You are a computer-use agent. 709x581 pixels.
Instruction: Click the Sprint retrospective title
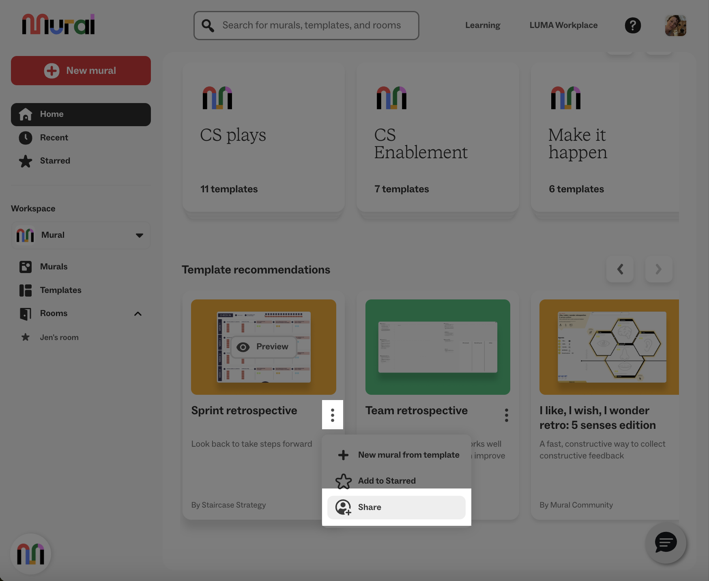(x=244, y=411)
